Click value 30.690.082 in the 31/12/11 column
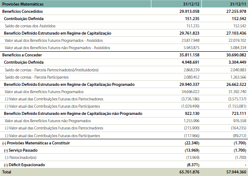The image size is (248, 176). 236,55
